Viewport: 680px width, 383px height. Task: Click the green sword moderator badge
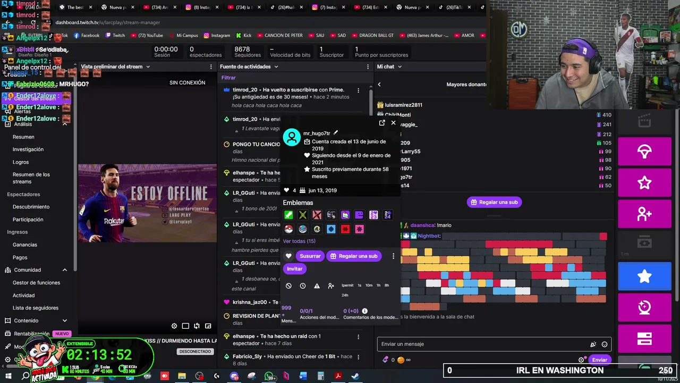288,215
